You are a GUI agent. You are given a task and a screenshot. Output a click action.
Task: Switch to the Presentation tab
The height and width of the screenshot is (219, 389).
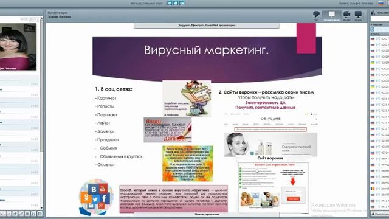pyautogui.click(x=332, y=16)
